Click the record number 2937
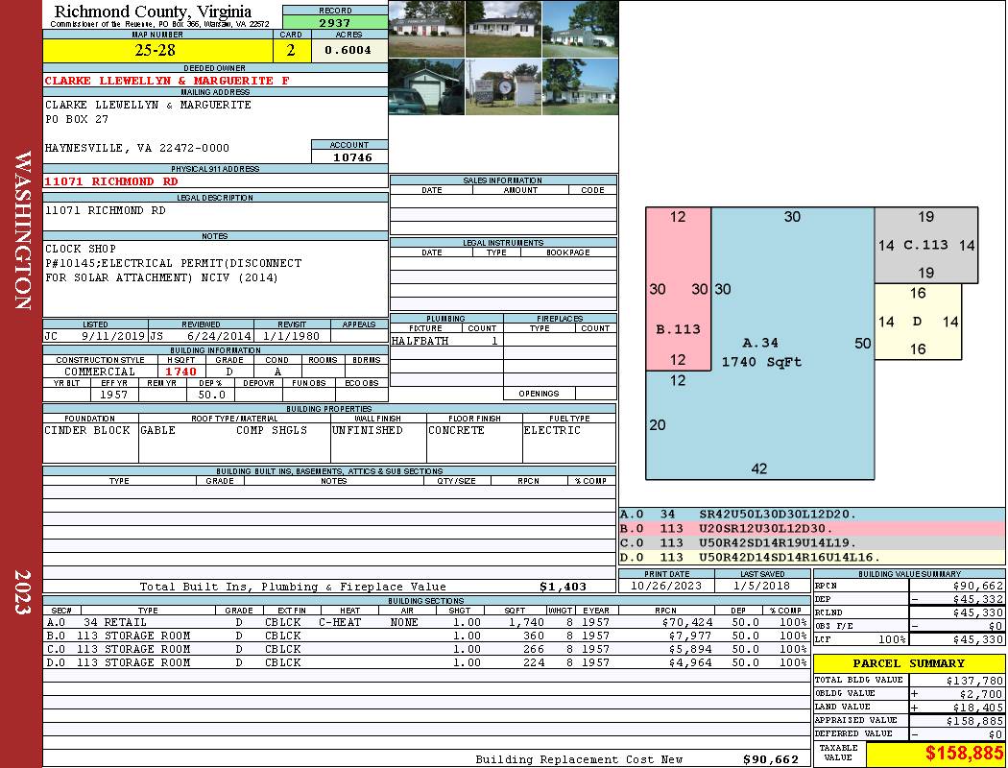The height and width of the screenshot is (768, 1008). (x=335, y=22)
